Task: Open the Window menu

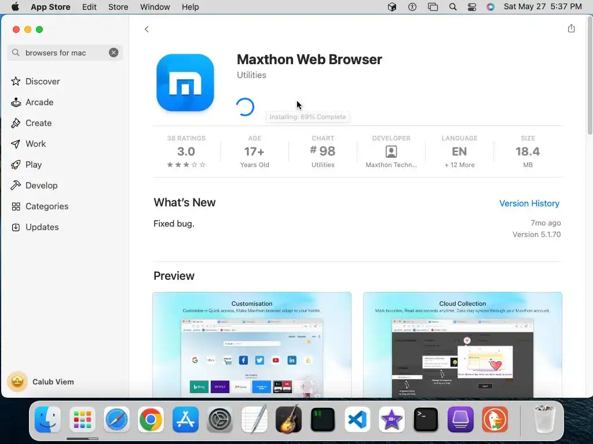Action: pyautogui.click(x=155, y=7)
